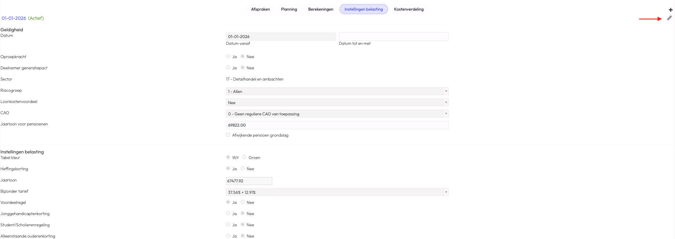Expand the Bijzonder tarief dropdown
Screen dimensions: 675x239
(x=337, y=192)
